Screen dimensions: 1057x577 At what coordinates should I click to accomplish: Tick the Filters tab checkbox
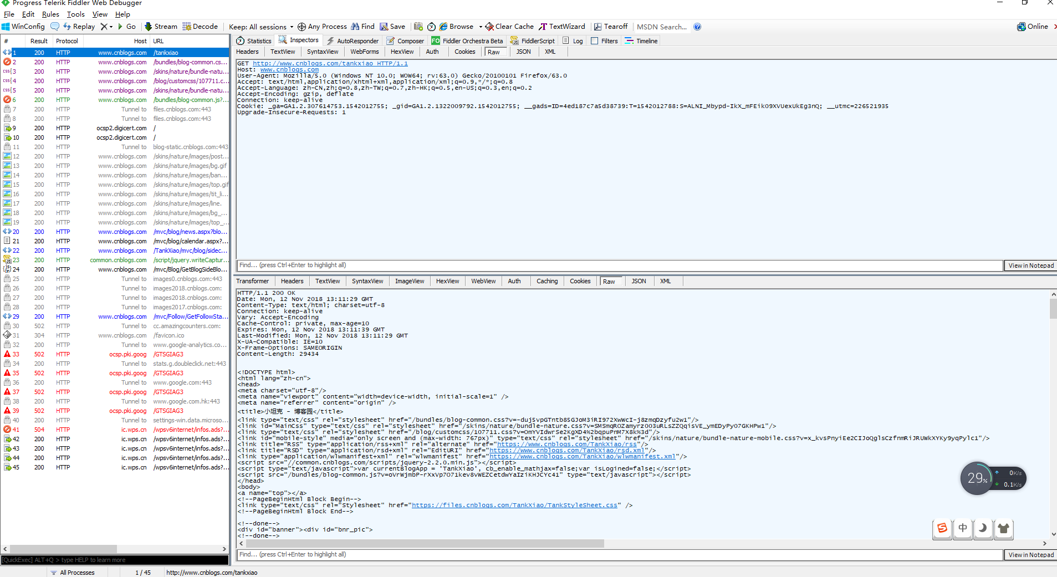pyautogui.click(x=595, y=41)
